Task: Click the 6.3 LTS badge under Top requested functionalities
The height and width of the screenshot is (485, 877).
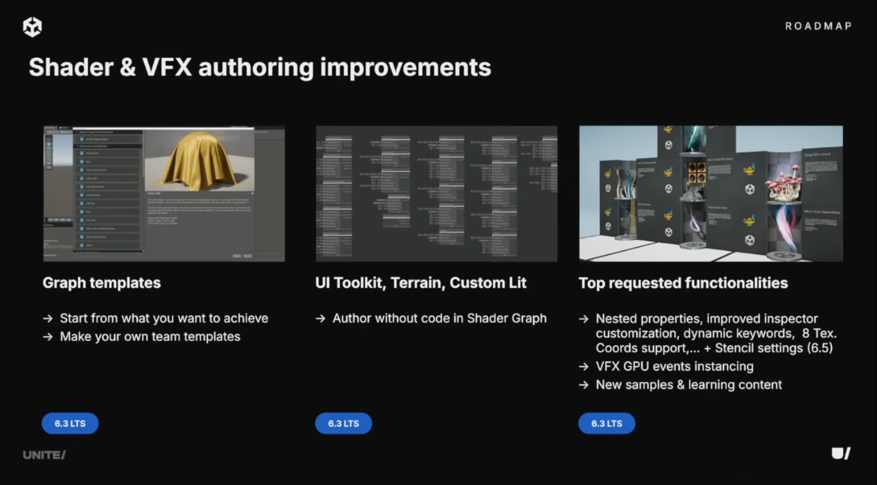Action: click(x=606, y=424)
